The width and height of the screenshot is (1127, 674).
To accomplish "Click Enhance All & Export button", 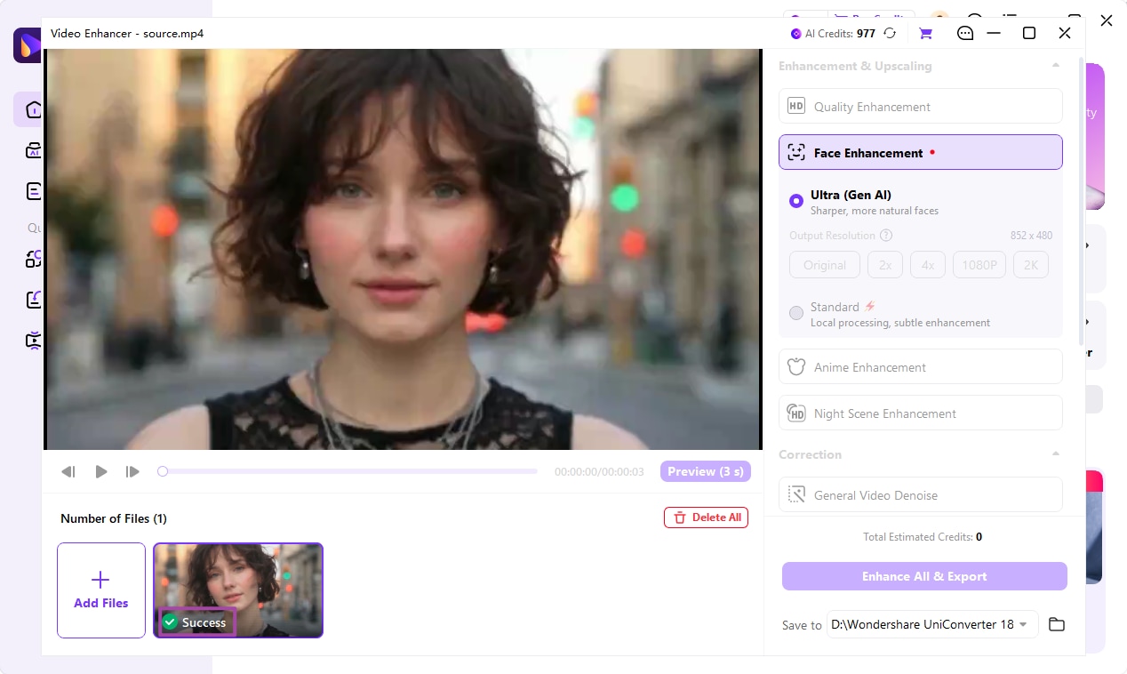I will point(924,576).
